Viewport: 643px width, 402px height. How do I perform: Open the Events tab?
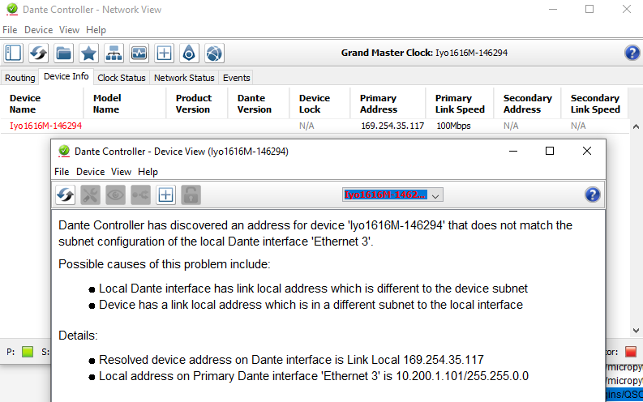pos(236,78)
